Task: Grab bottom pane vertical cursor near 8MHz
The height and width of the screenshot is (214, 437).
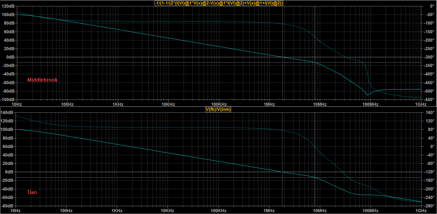Action: click(x=315, y=159)
